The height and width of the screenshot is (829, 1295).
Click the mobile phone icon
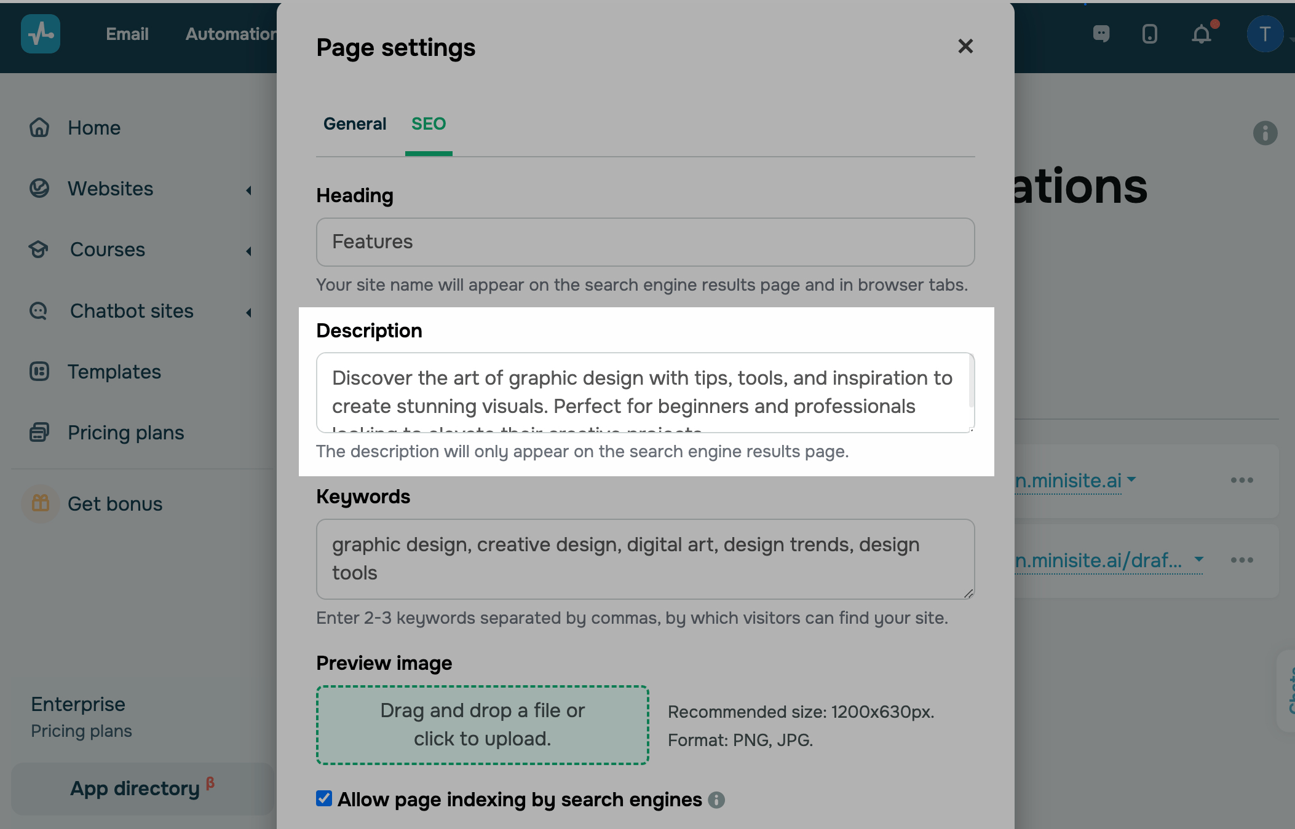[x=1149, y=34]
